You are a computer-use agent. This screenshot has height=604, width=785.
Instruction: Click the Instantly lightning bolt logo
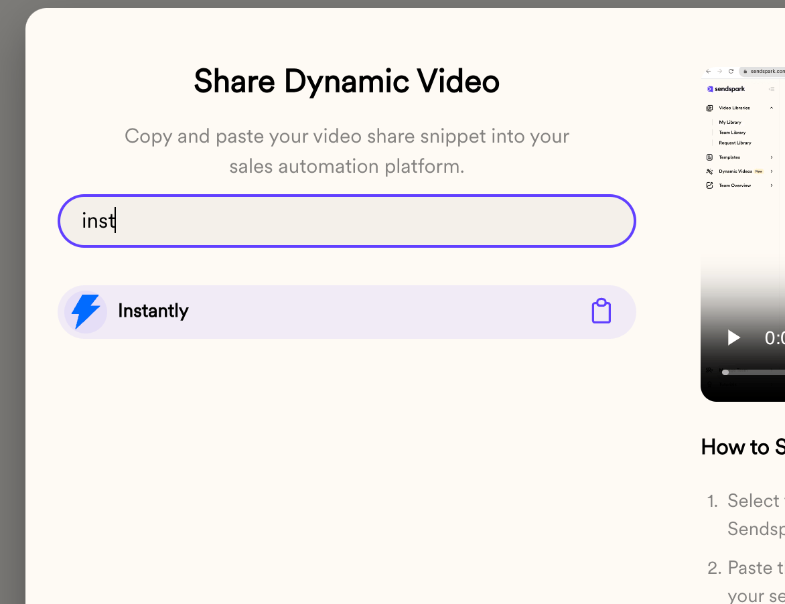tap(86, 311)
